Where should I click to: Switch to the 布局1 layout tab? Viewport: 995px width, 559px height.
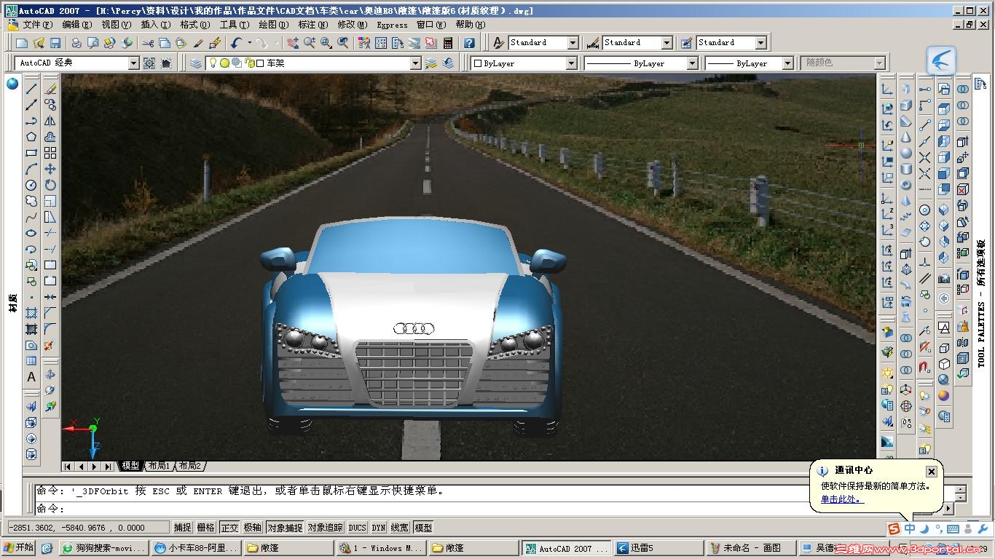coord(159,466)
